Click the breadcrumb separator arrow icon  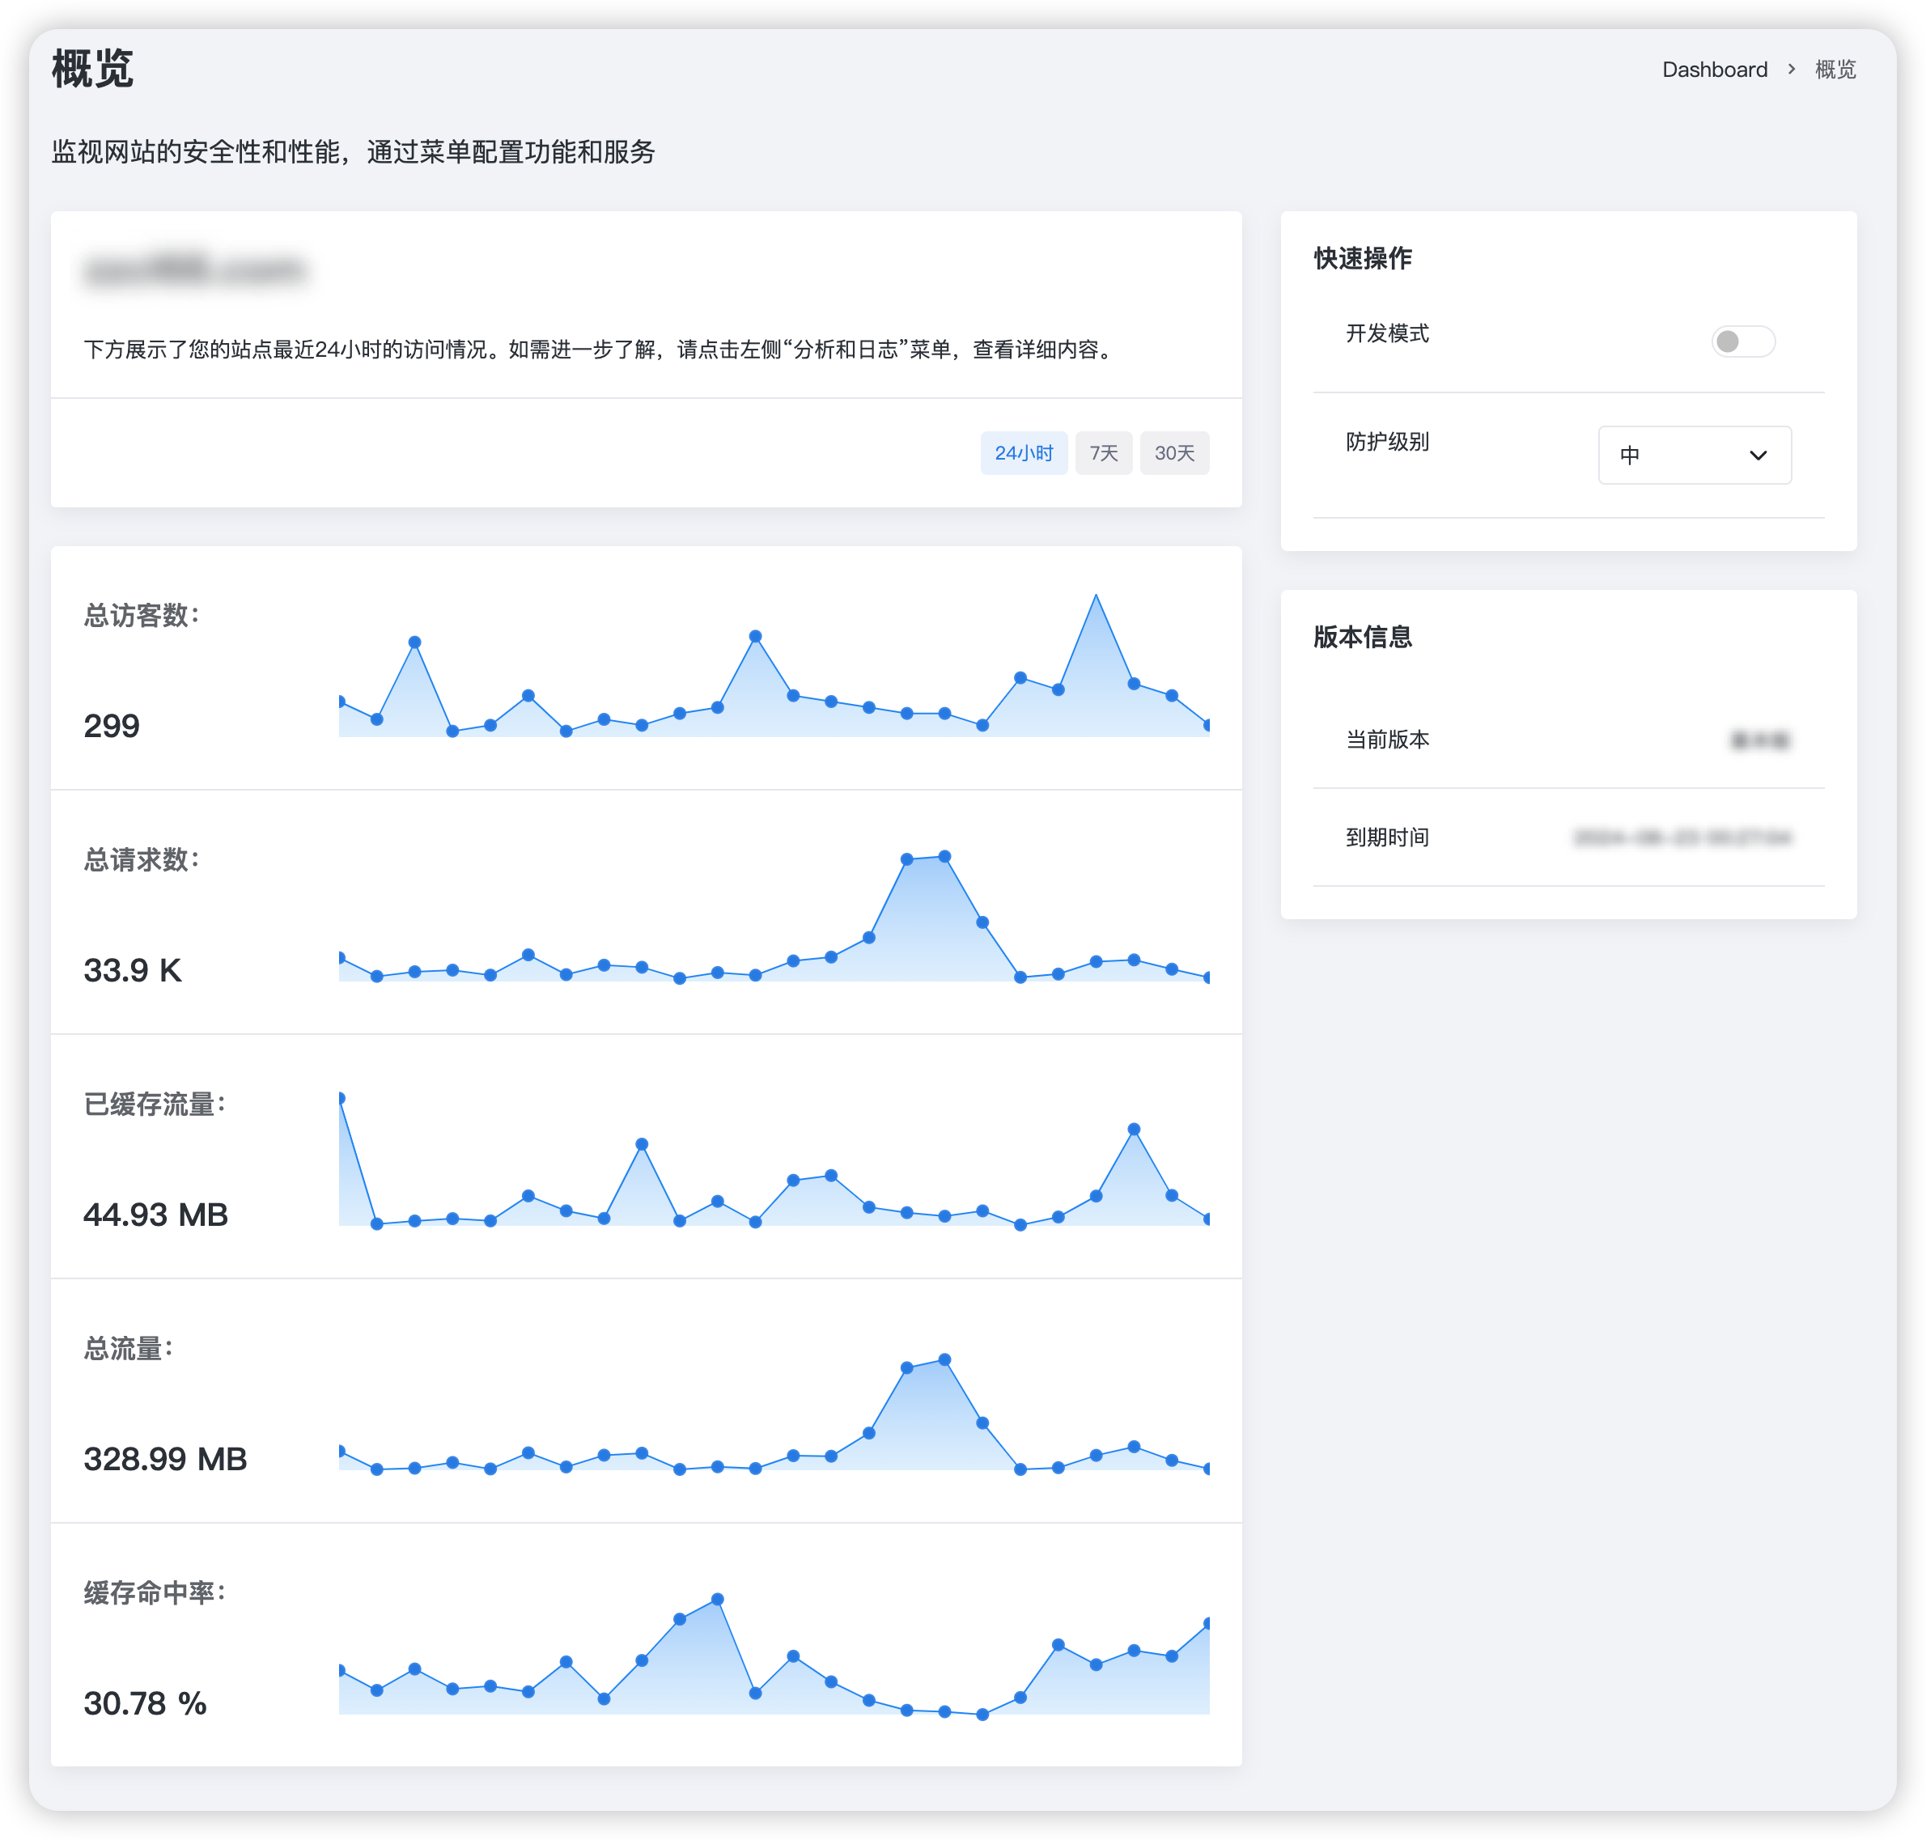coord(1792,70)
